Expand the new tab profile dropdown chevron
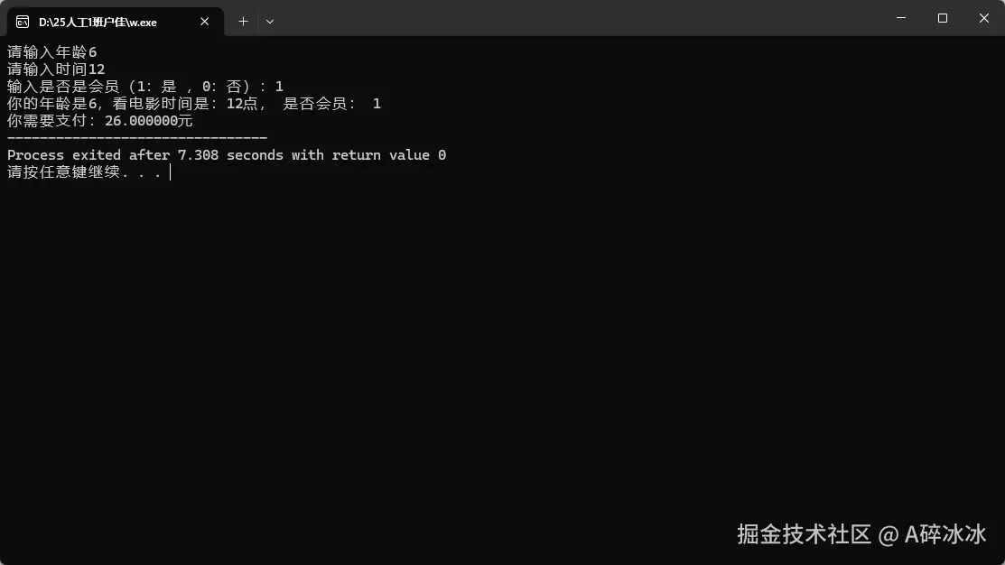This screenshot has height=565, width=1005. click(x=270, y=22)
